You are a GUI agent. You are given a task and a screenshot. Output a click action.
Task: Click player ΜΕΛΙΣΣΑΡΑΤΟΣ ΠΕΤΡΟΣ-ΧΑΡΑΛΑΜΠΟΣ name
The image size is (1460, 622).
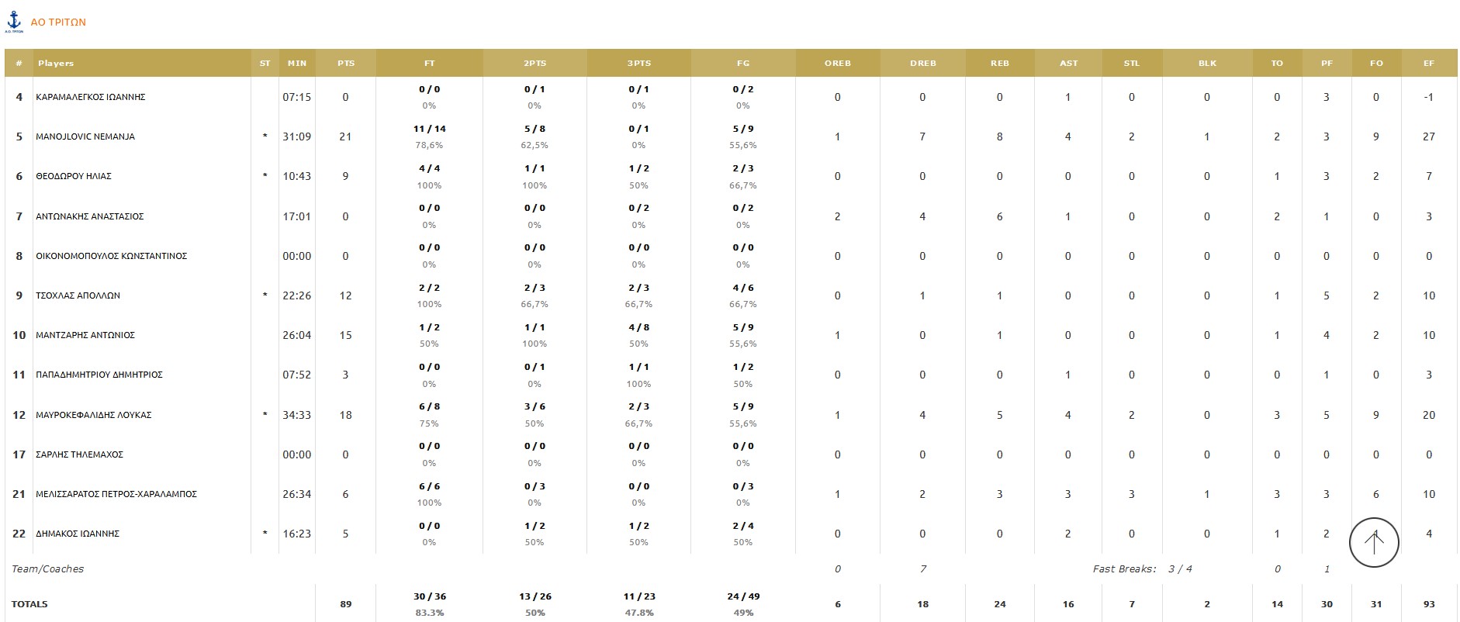[x=116, y=494]
